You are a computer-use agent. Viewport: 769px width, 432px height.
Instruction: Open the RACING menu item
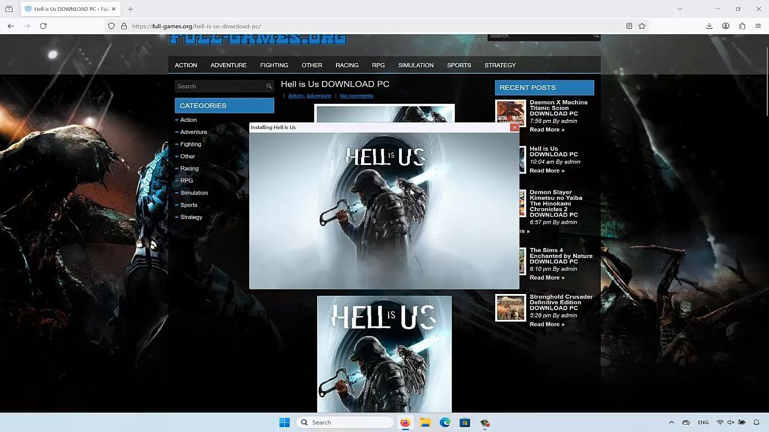click(x=347, y=65)
